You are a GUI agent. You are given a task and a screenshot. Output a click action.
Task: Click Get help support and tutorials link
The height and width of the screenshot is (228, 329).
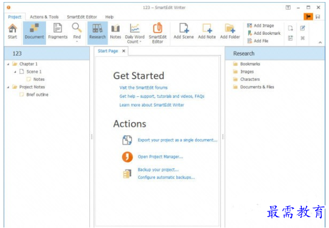[162, 96]
